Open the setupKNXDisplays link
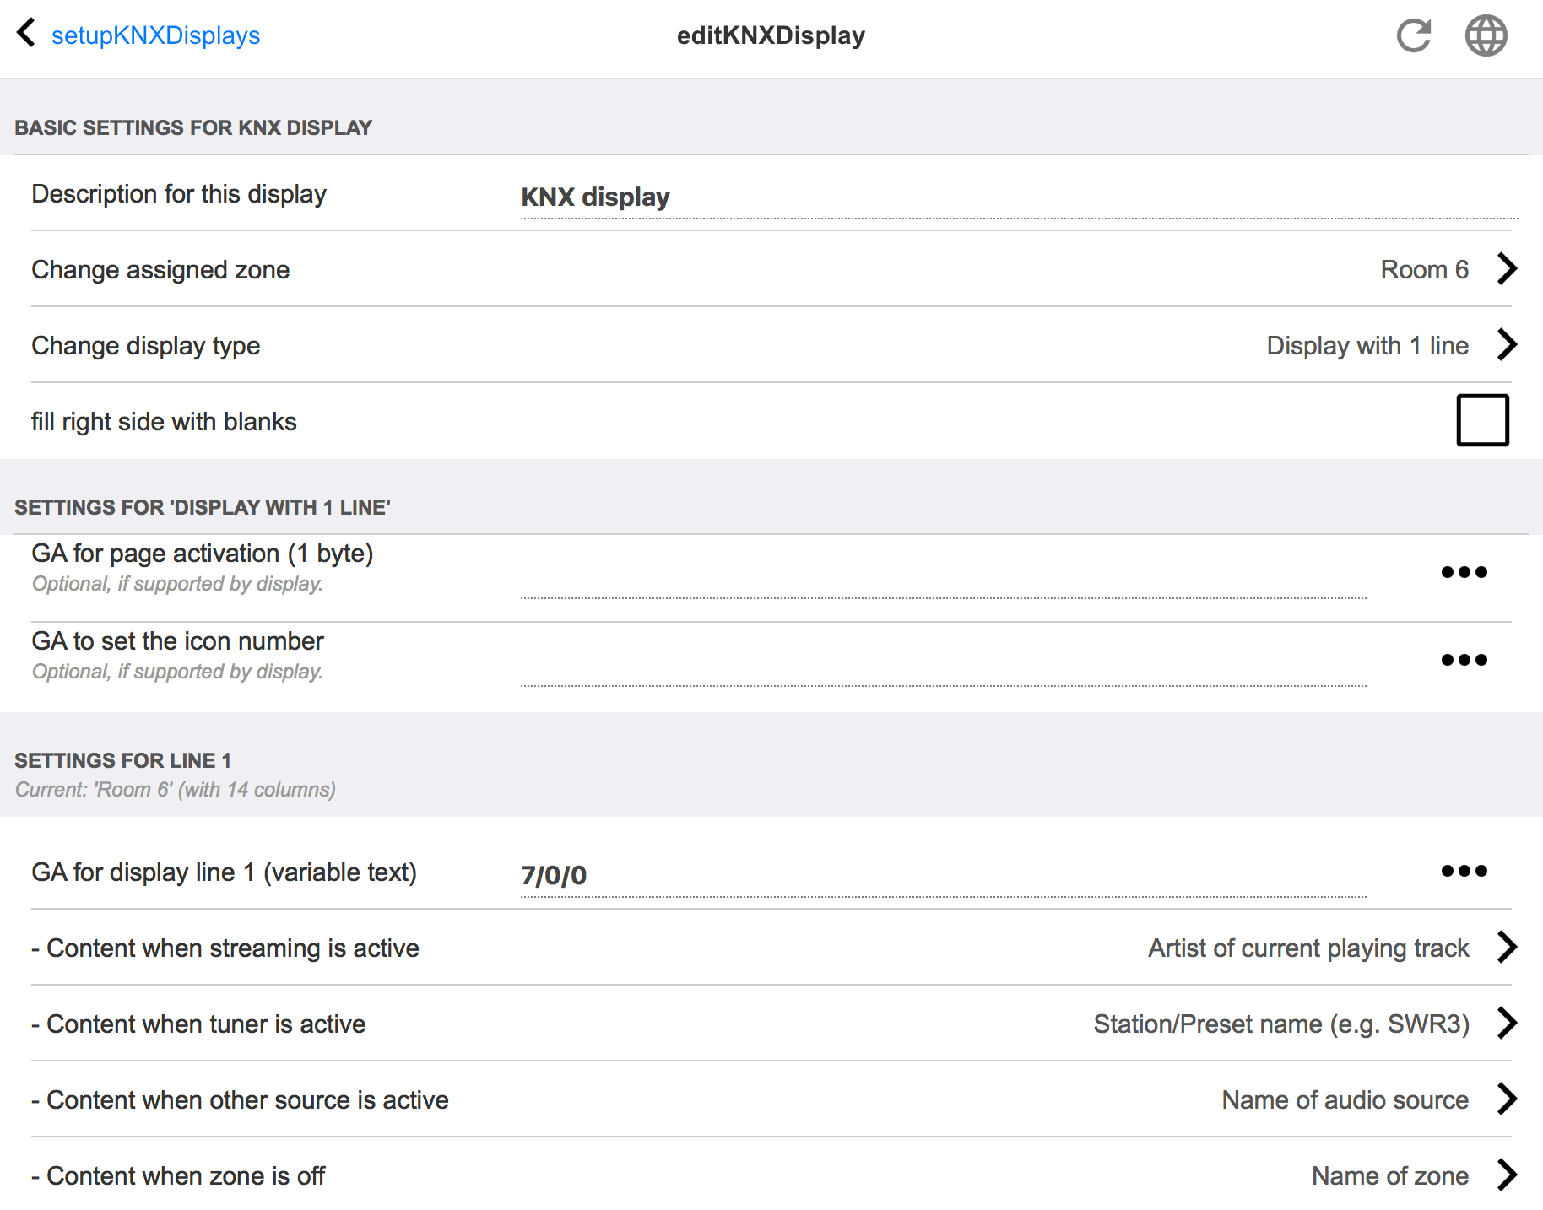This screenshot has width=1543, height=1210. tap(155, 35)
